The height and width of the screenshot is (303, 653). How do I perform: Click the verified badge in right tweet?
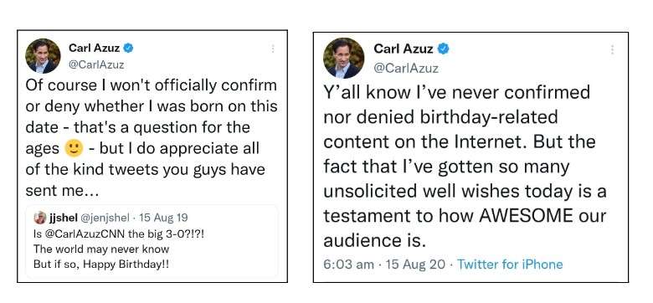pyautogui.click(x=444, y=49)
